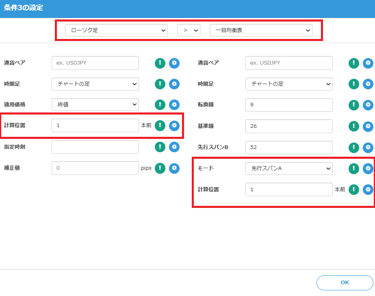Click green info icon beside 適用価格 dropdown
This screenshot has height=296, width=375.
coord(160,105)
